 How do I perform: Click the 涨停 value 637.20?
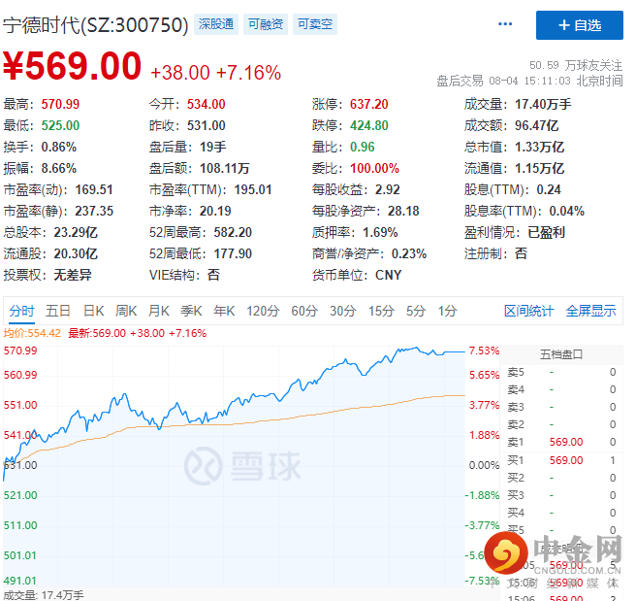(369, 104)
